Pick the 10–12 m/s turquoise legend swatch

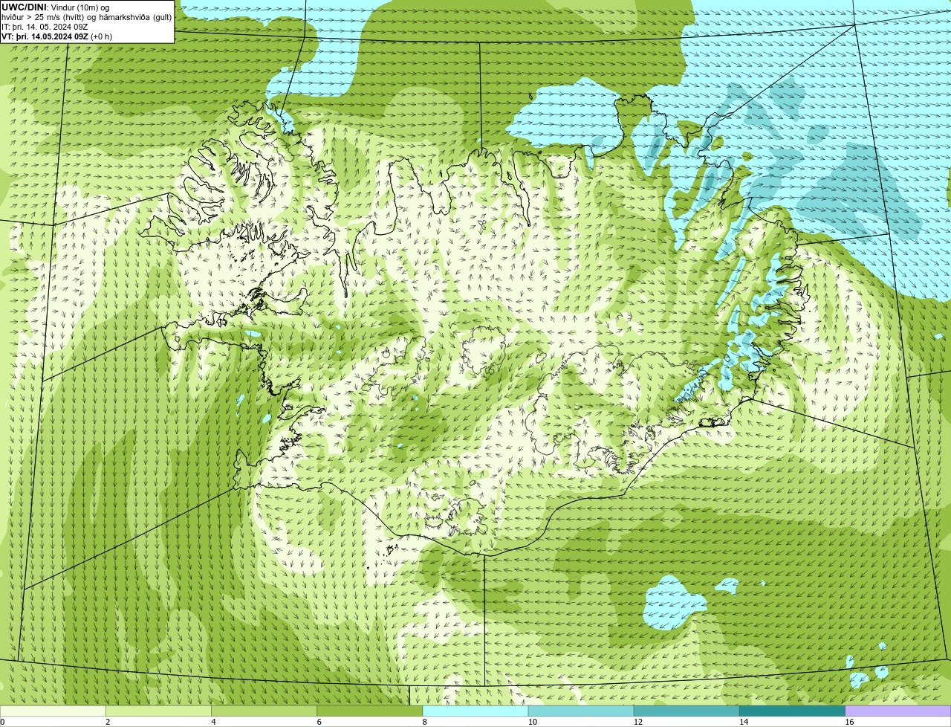click(581, 711)
